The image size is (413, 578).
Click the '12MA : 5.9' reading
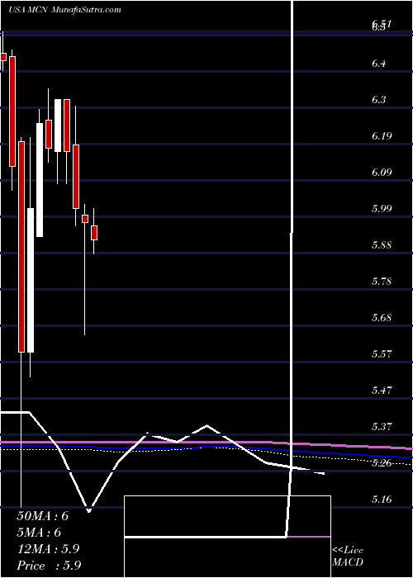coord(48,549)
